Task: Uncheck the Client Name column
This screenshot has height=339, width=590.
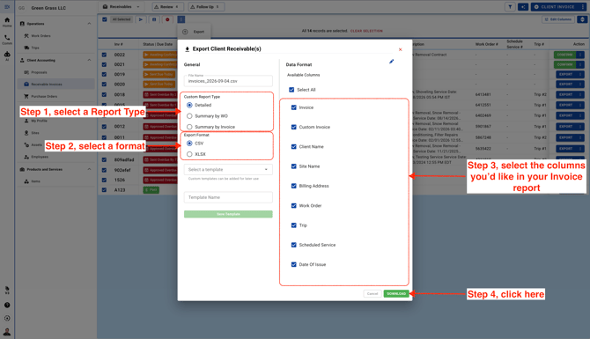Action: 294,146
